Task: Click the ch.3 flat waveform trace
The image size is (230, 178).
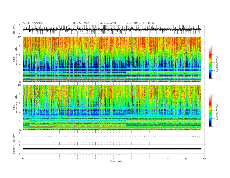Action: click(112, 137)
